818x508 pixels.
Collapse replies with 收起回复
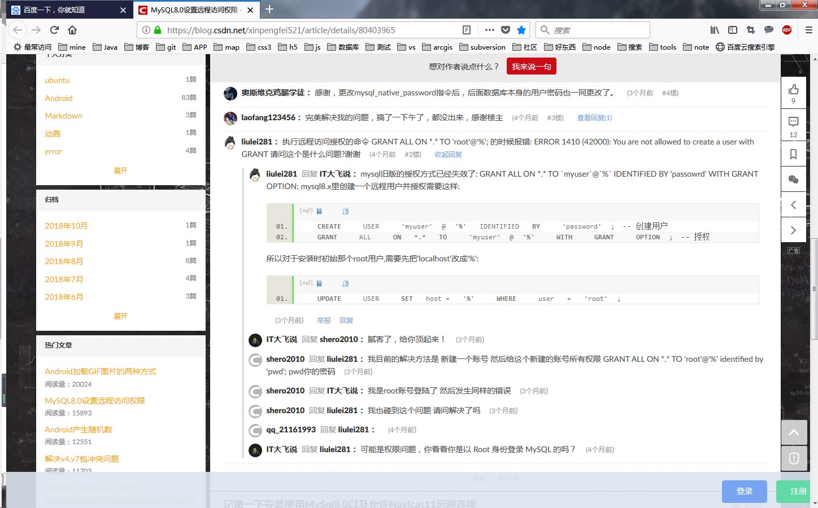click(448, 154)
